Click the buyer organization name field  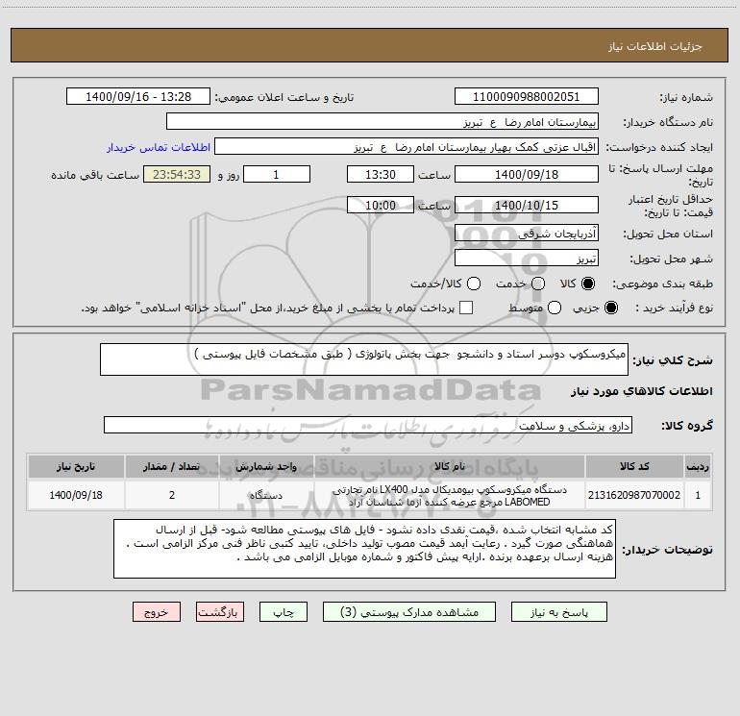(382, 122)
